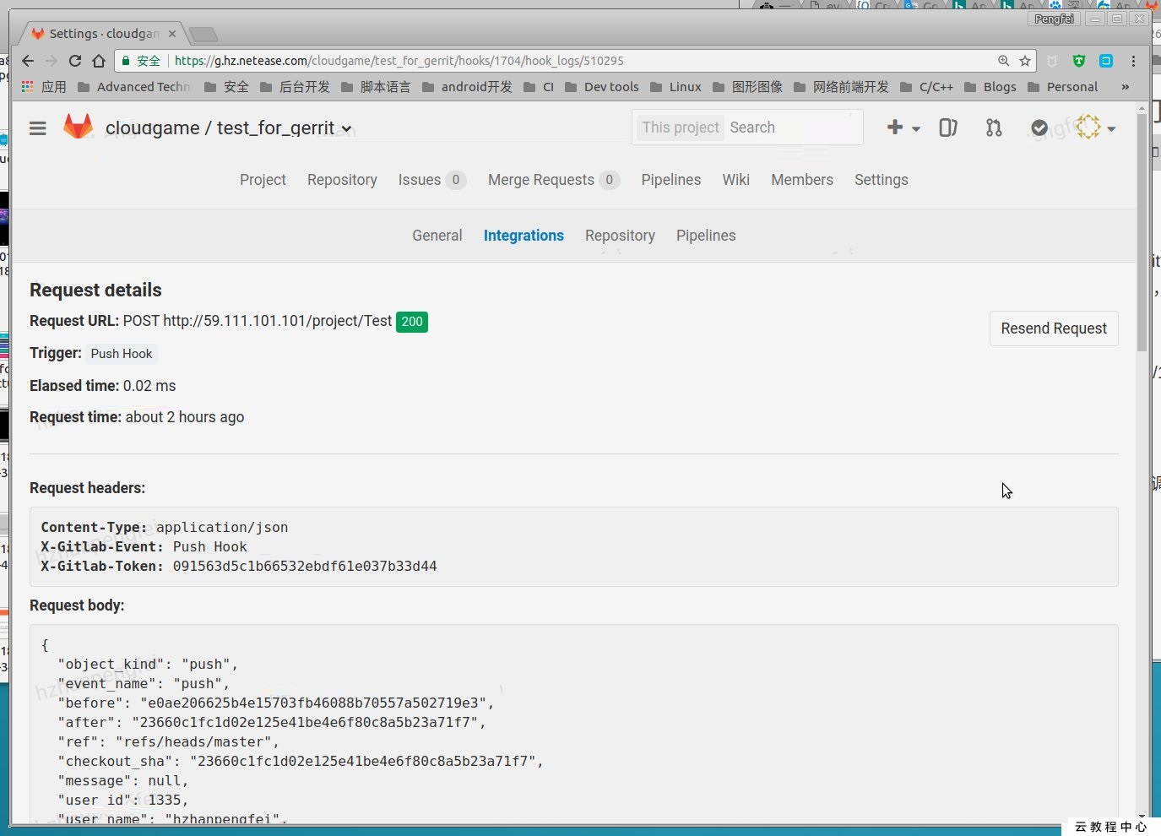Image resolution: width=1161 pixels, height=836 pixels.
Task: Open Chrome three-dot menu
Action: 1133,61
